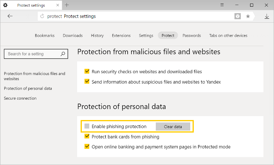Switch to the Passwords tab
The image size is (274, 165).
pyautogui.click(x=192, y=36)
